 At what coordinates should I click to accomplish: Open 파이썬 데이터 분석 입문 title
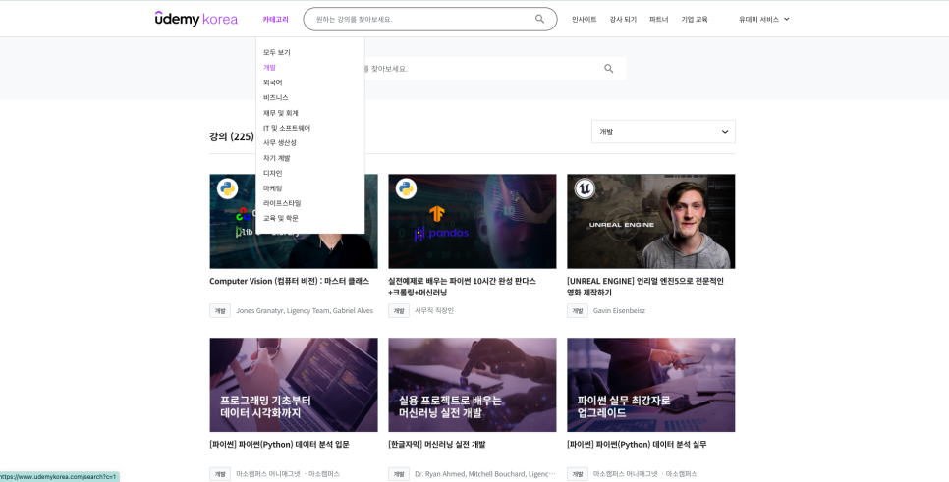[x=279, y=445]
